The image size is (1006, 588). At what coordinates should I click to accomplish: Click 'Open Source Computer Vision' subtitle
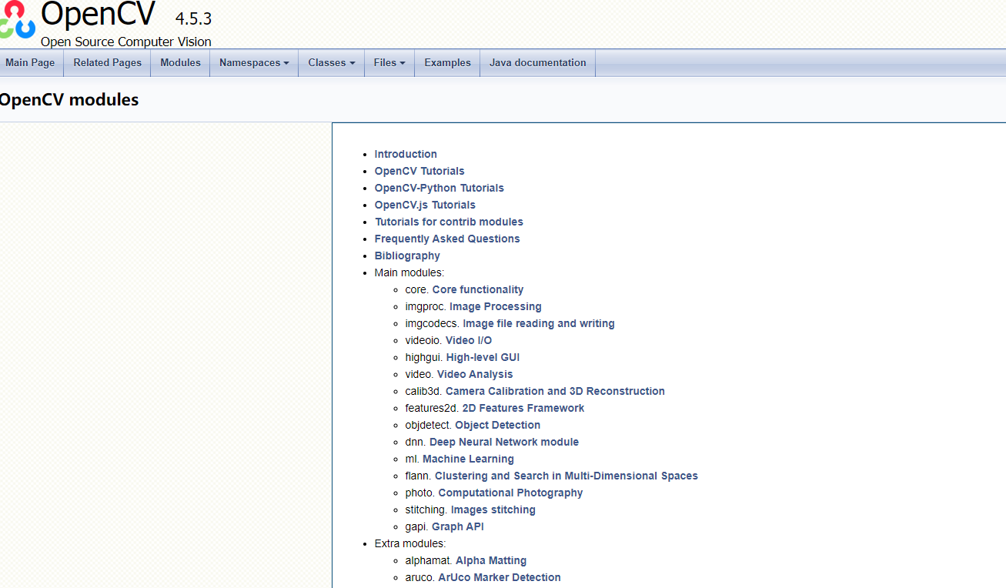point(126,42)
